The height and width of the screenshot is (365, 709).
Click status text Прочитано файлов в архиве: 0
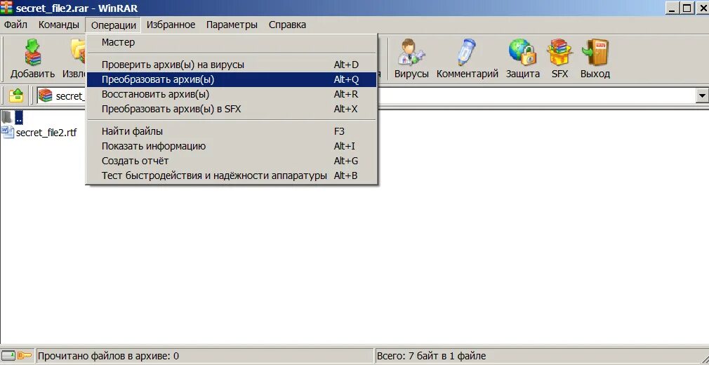point(109,356)
